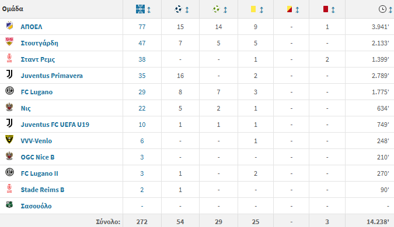Click the Ομάδα column header

point(13,9)
